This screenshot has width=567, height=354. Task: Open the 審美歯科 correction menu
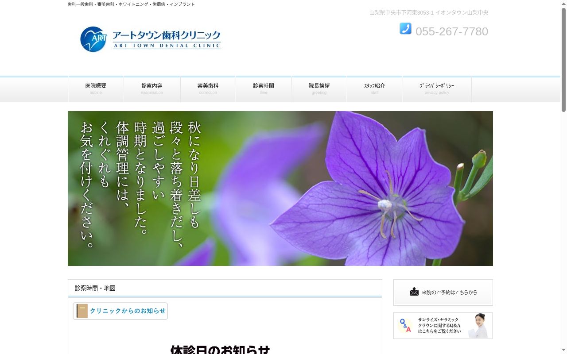pos(208,89)
